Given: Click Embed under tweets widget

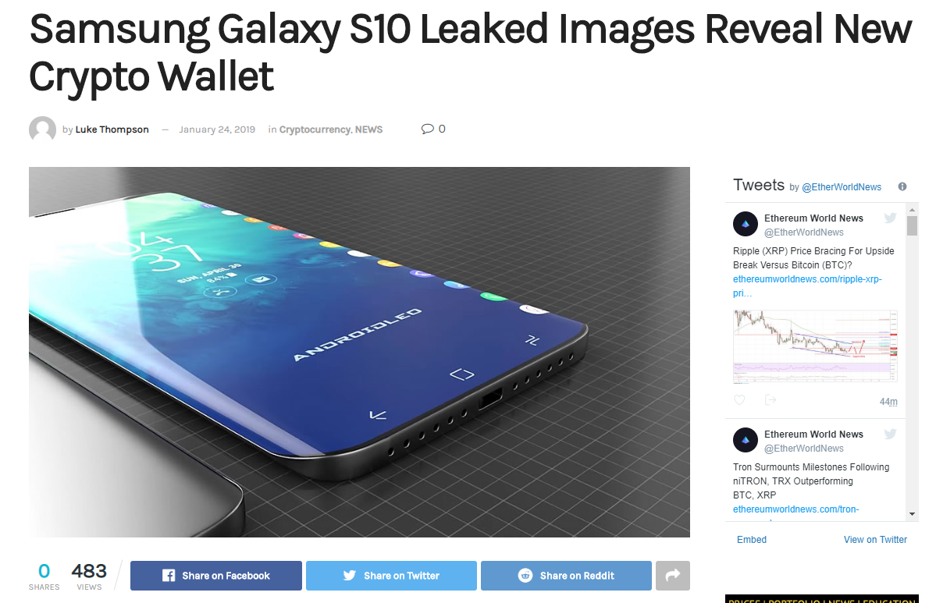Looking at the screenshot, I should (x=752, y=539).
